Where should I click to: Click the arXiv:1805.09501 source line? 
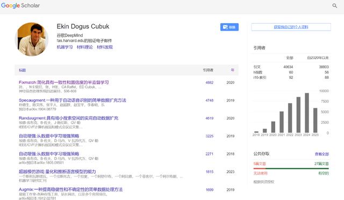tap(41, 162)
